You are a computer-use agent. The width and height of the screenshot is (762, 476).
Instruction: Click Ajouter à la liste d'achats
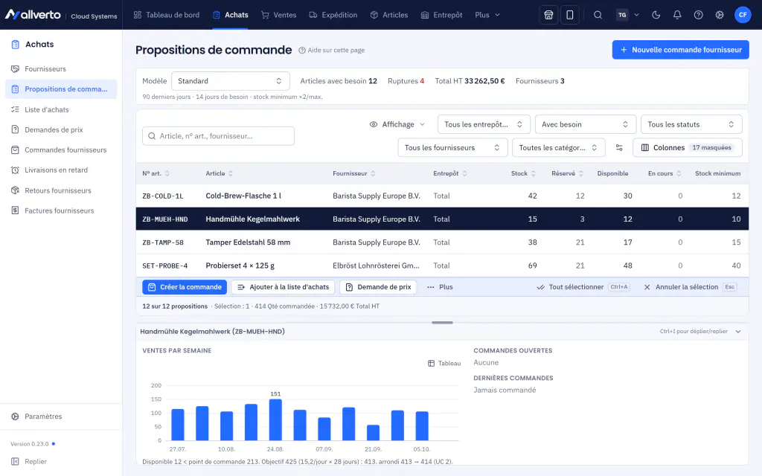point(283,287)
